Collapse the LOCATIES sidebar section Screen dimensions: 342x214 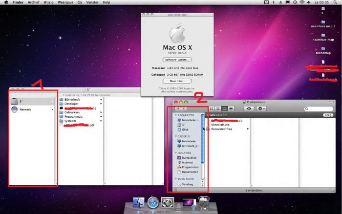(176, 153)
